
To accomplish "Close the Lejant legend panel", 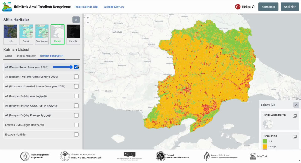I will click(x=296, y=105).
